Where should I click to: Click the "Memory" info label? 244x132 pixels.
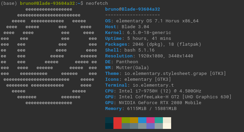pyautogui.click(x=113, y=109)
